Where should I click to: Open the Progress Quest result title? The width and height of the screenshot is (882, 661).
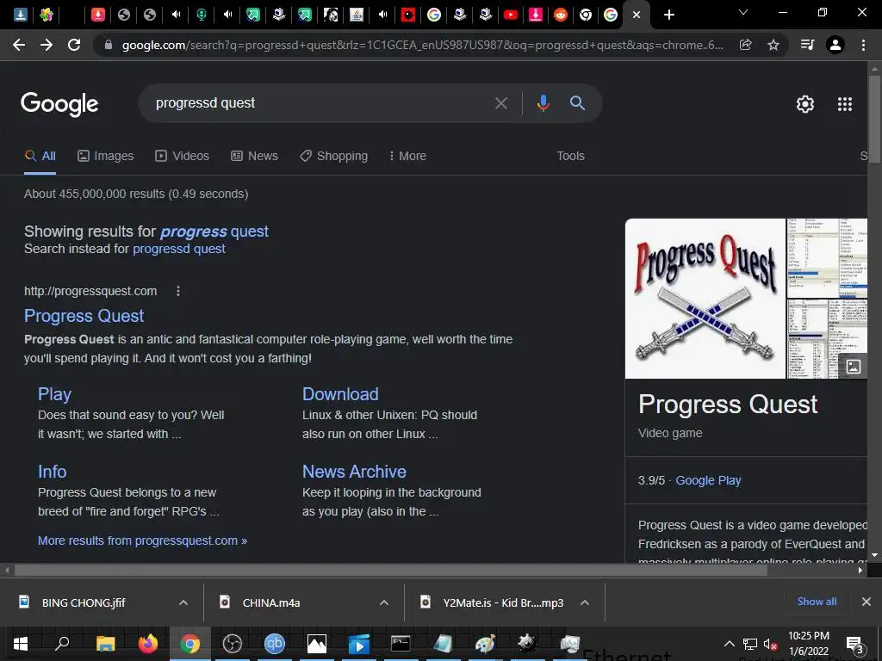tap(84, 316)
